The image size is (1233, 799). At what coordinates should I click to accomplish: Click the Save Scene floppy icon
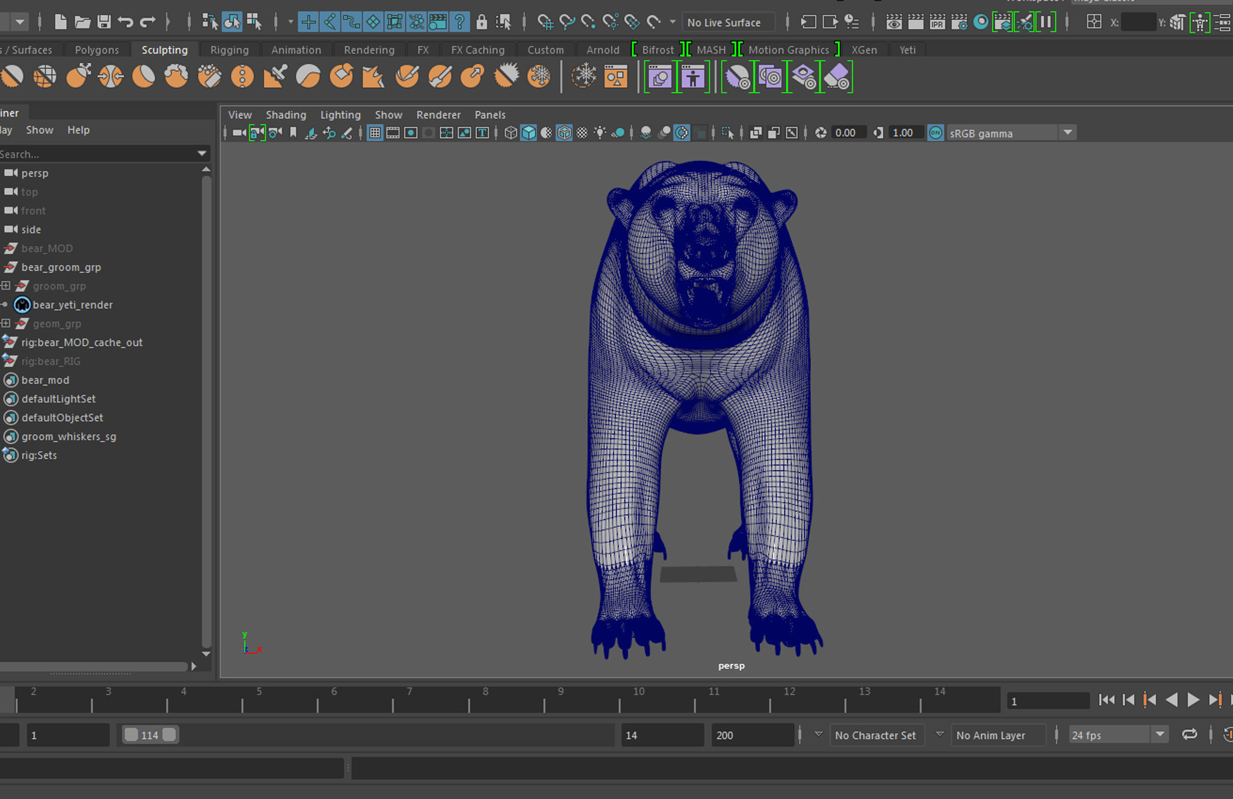(x=104, y=22)
